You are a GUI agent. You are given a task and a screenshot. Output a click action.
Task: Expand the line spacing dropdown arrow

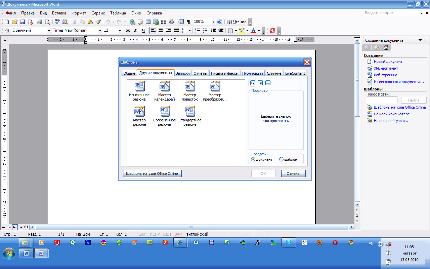[189, 31]
